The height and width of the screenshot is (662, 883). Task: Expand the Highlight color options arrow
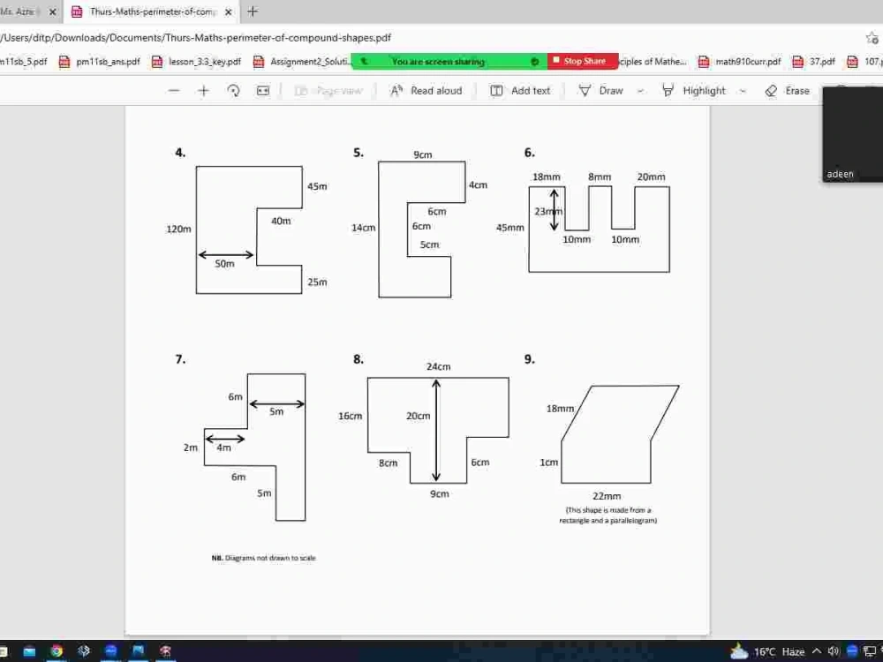743,91
